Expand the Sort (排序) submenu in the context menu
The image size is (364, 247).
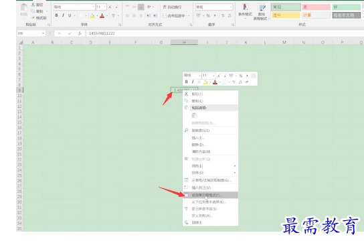[210, 173]
